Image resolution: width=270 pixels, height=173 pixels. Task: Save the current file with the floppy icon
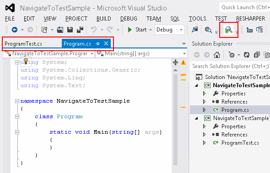70,30
